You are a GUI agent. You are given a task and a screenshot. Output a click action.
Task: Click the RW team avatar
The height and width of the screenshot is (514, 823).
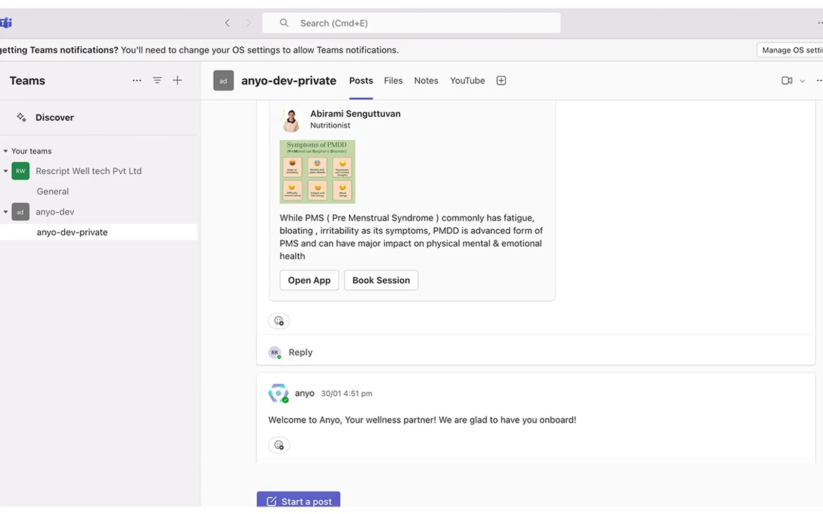[x=21, y=171]
